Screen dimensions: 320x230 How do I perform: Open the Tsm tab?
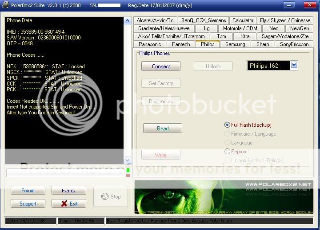click(x=221, y=36)
